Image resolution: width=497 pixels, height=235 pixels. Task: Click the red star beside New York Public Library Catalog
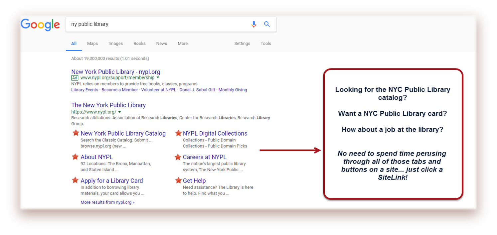point(76,133)
